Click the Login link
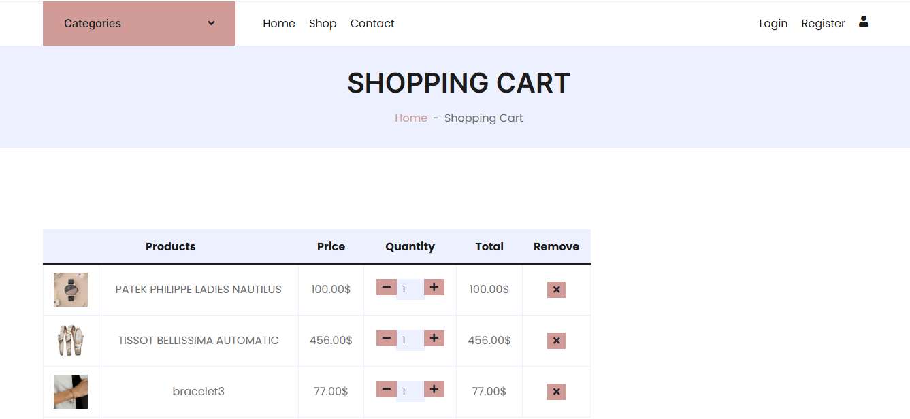The height and width of the screenshot is (419, 910). click(773, 24)
